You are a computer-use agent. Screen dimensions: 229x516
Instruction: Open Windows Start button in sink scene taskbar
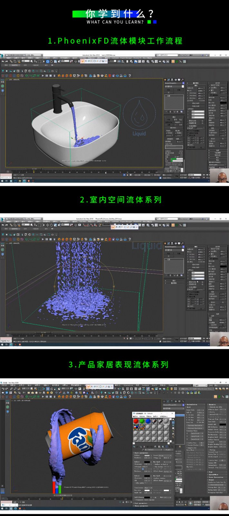[x=2, y=181]
